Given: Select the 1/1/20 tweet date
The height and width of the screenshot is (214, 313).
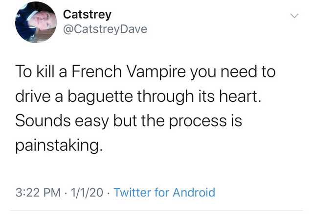Looking at the screenshot, I should [87, 192].
